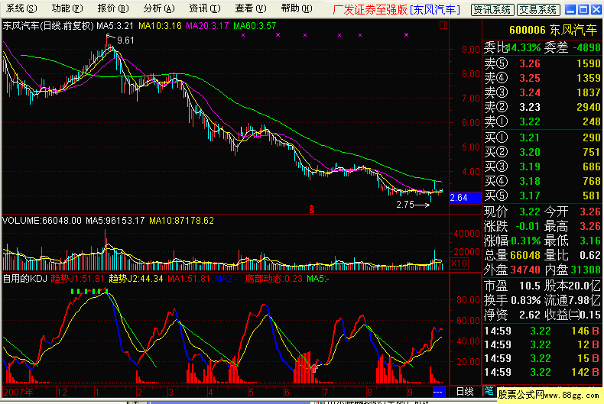Open the 报价(B) menu
Image resolution: width=604 pixels, height=404 pixels.
[x=113, y=8]
